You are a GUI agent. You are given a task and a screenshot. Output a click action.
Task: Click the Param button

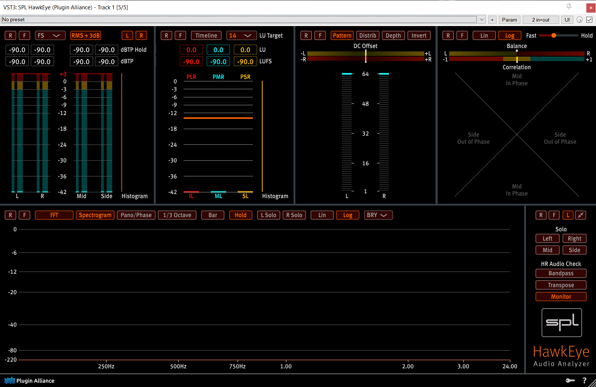coord(509,20)
